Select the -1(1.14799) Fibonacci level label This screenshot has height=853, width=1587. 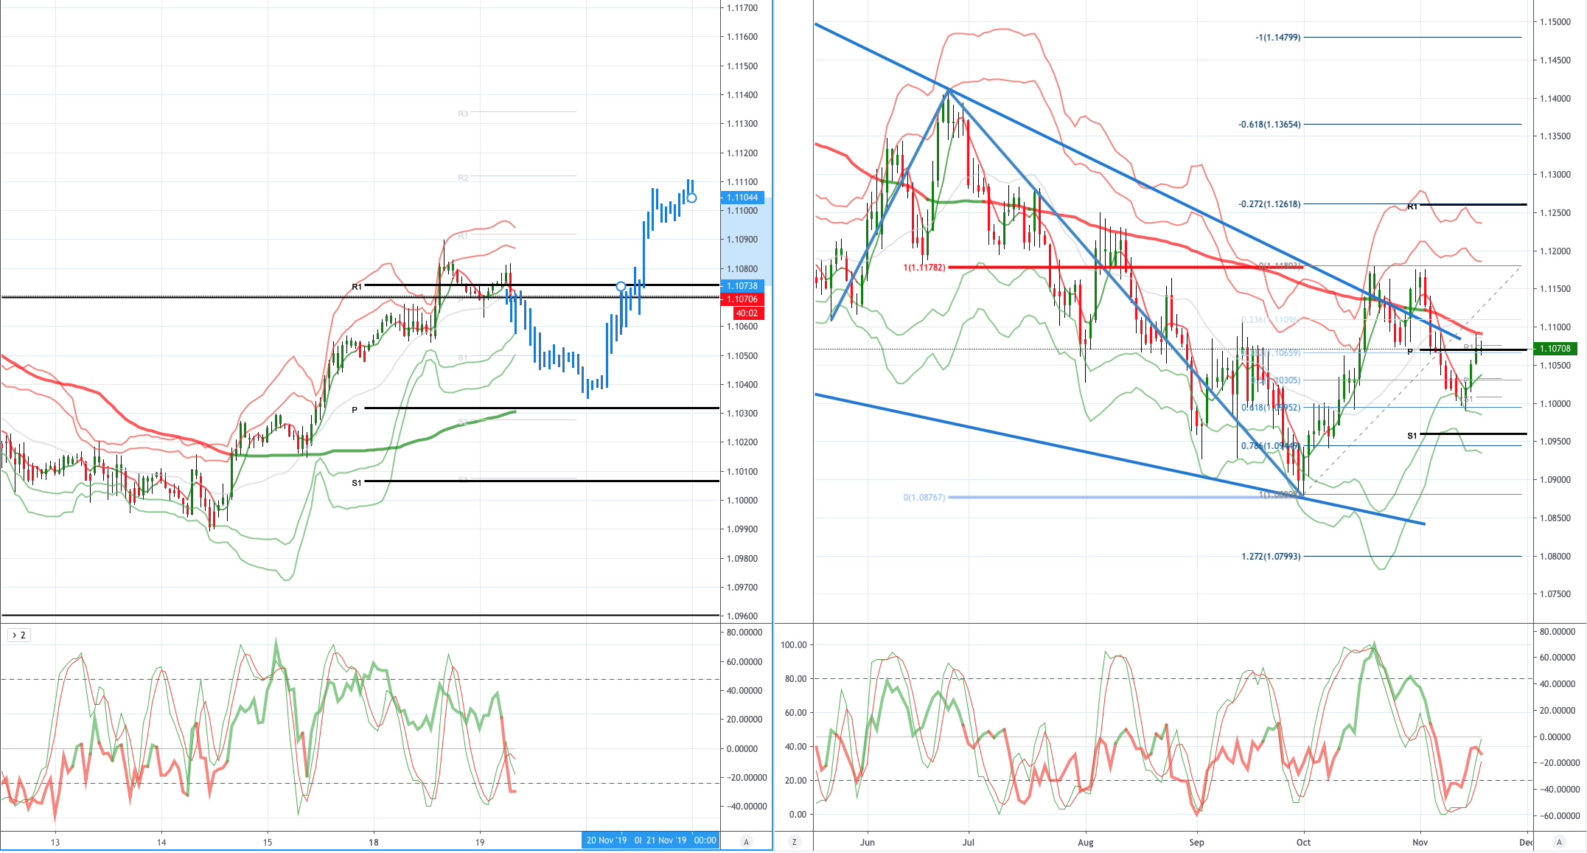(x=1278, y=38)
